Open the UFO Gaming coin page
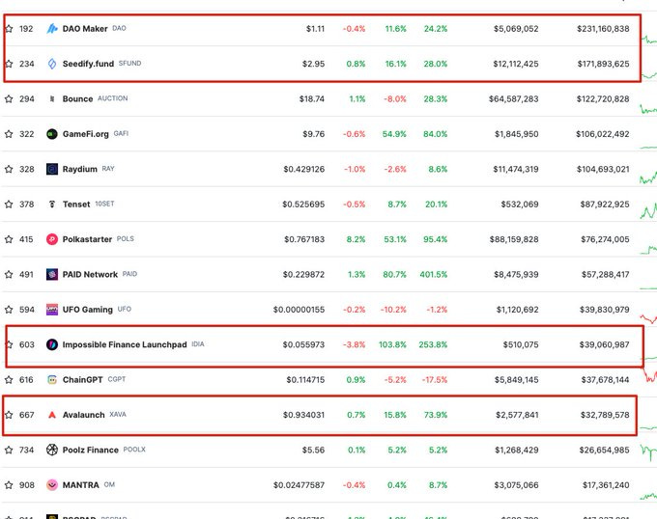Screen dimensions: 657x519 tap(88, 310)
